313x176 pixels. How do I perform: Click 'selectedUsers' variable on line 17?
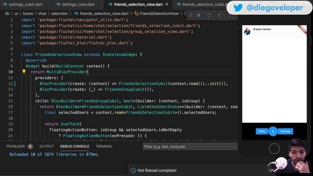(x=73, y=112)
